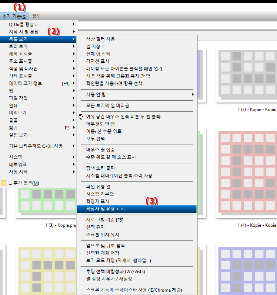277x295 pixels.
Task: Click file name 1 (3) - Kopie.png
Action: click(x=61, y=225)
